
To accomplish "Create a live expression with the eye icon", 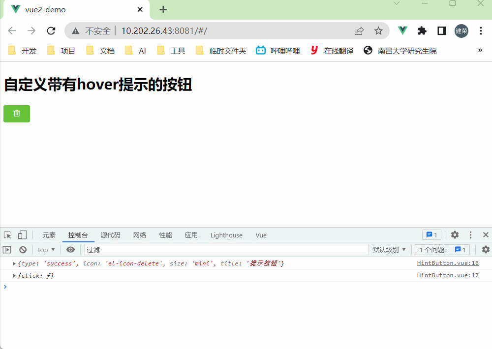I will click(x=70, y=249).
